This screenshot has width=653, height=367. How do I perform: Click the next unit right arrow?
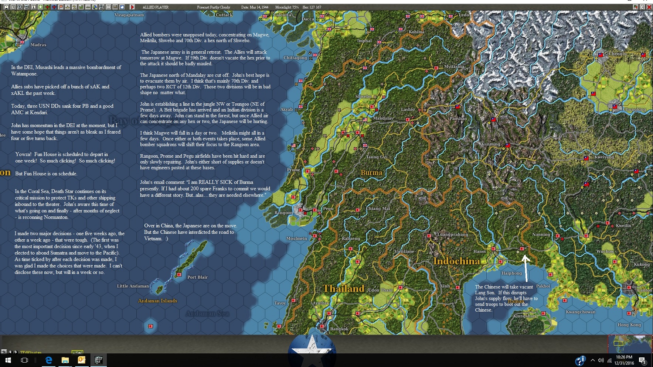(16, 352)
